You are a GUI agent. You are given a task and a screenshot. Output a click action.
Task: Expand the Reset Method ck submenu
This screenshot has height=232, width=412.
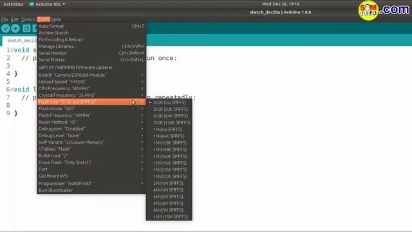click(91, 122)
